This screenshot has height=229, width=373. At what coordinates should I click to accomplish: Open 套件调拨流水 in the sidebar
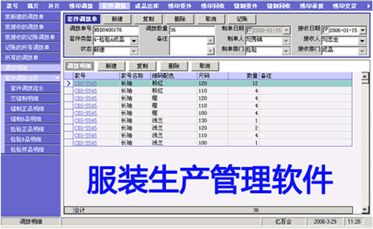[x=33, y=88]
